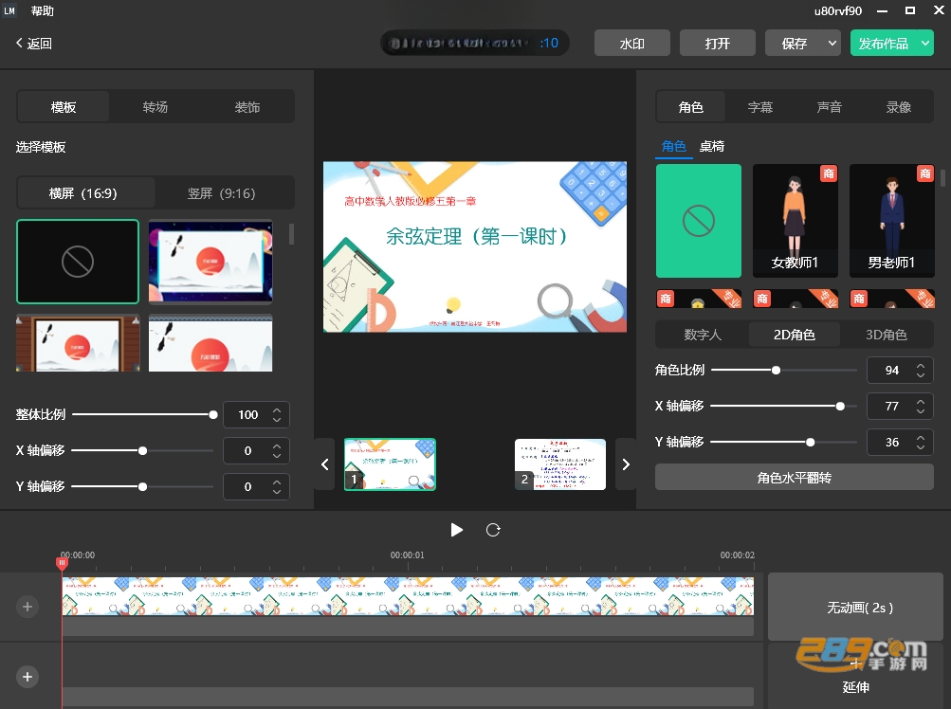Select the no-character green option
Image resolution: width=951 pixels, height=709 pixels.
click(x=699, y=221)
